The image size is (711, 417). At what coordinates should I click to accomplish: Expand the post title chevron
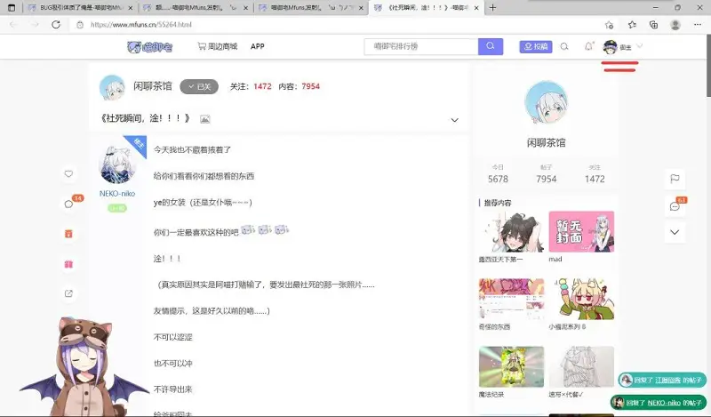point(454,120)
